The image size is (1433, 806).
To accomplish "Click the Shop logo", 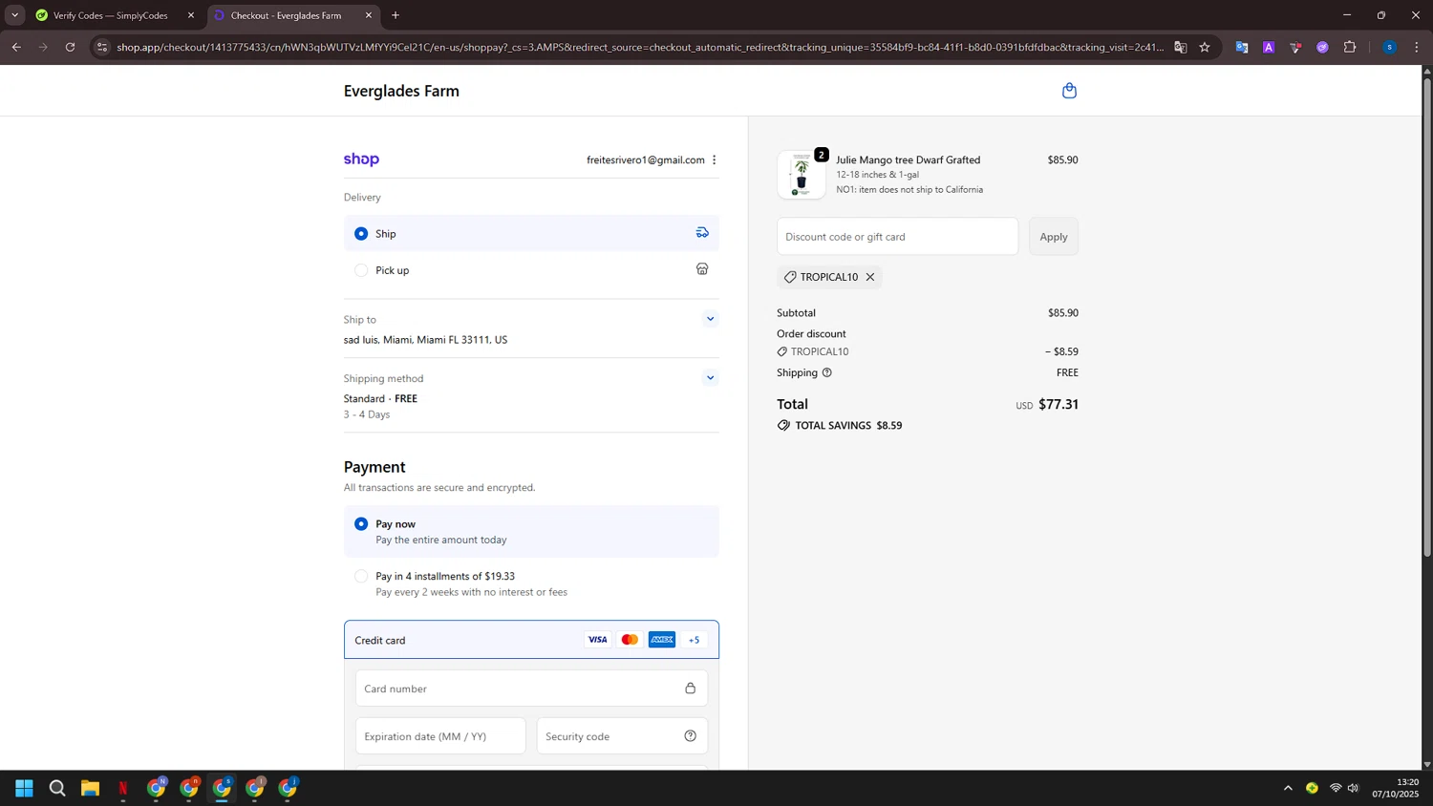I will pyautogui.click(x=361, y=159).
